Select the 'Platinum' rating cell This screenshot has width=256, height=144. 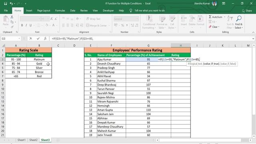coord(39,60)
